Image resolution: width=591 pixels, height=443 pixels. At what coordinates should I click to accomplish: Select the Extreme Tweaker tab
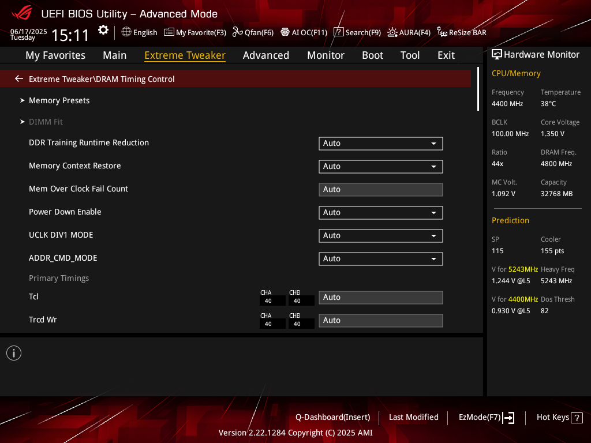[185, 55]
